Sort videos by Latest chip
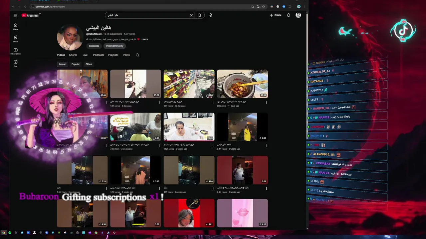Image resolution: width=426 pixels, height=239 pixels. coord(62,64)
